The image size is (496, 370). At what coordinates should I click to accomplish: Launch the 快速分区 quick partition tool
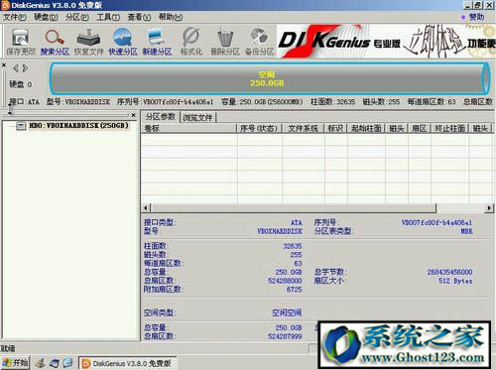click(123, 42)
